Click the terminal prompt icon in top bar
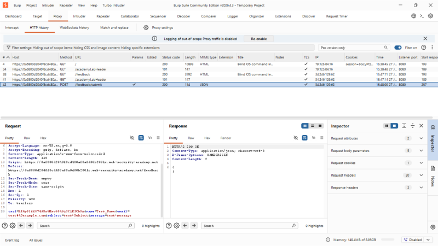 point(422,16)
